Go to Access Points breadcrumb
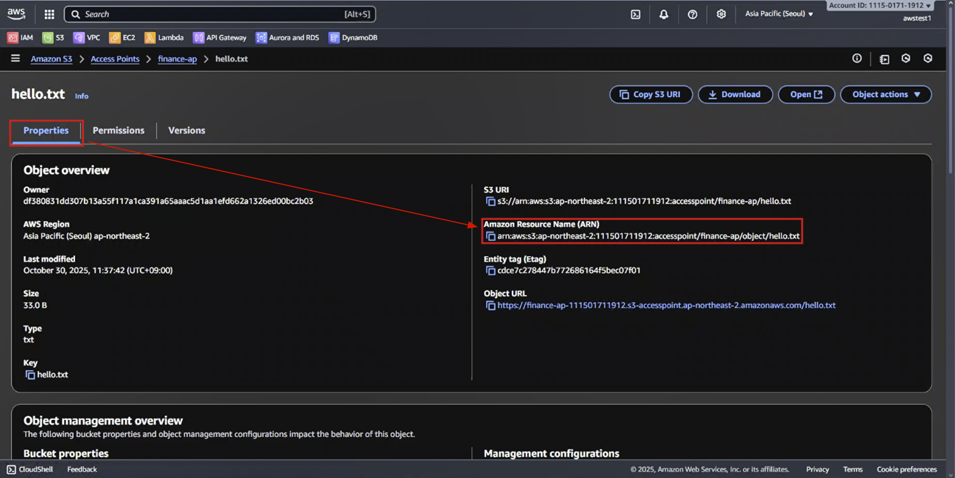955x478 pixels. coord(115,59)
